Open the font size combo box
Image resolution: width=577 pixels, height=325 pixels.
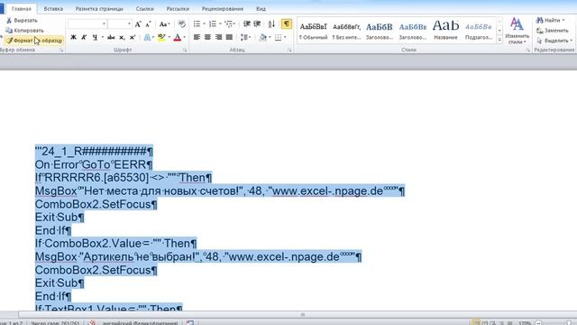pyautogui.click(x=120, y=24)
